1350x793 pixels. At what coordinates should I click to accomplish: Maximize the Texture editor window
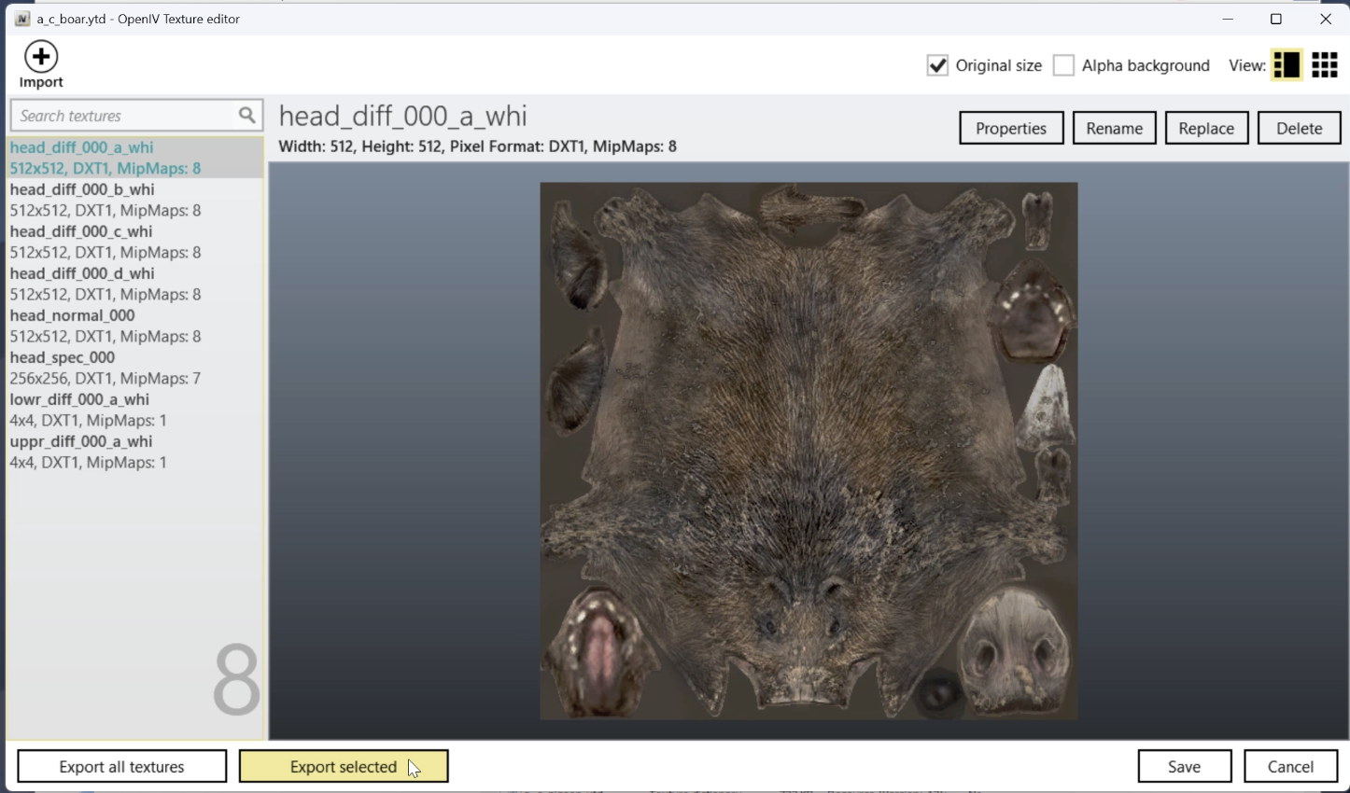coord(1275,19)
